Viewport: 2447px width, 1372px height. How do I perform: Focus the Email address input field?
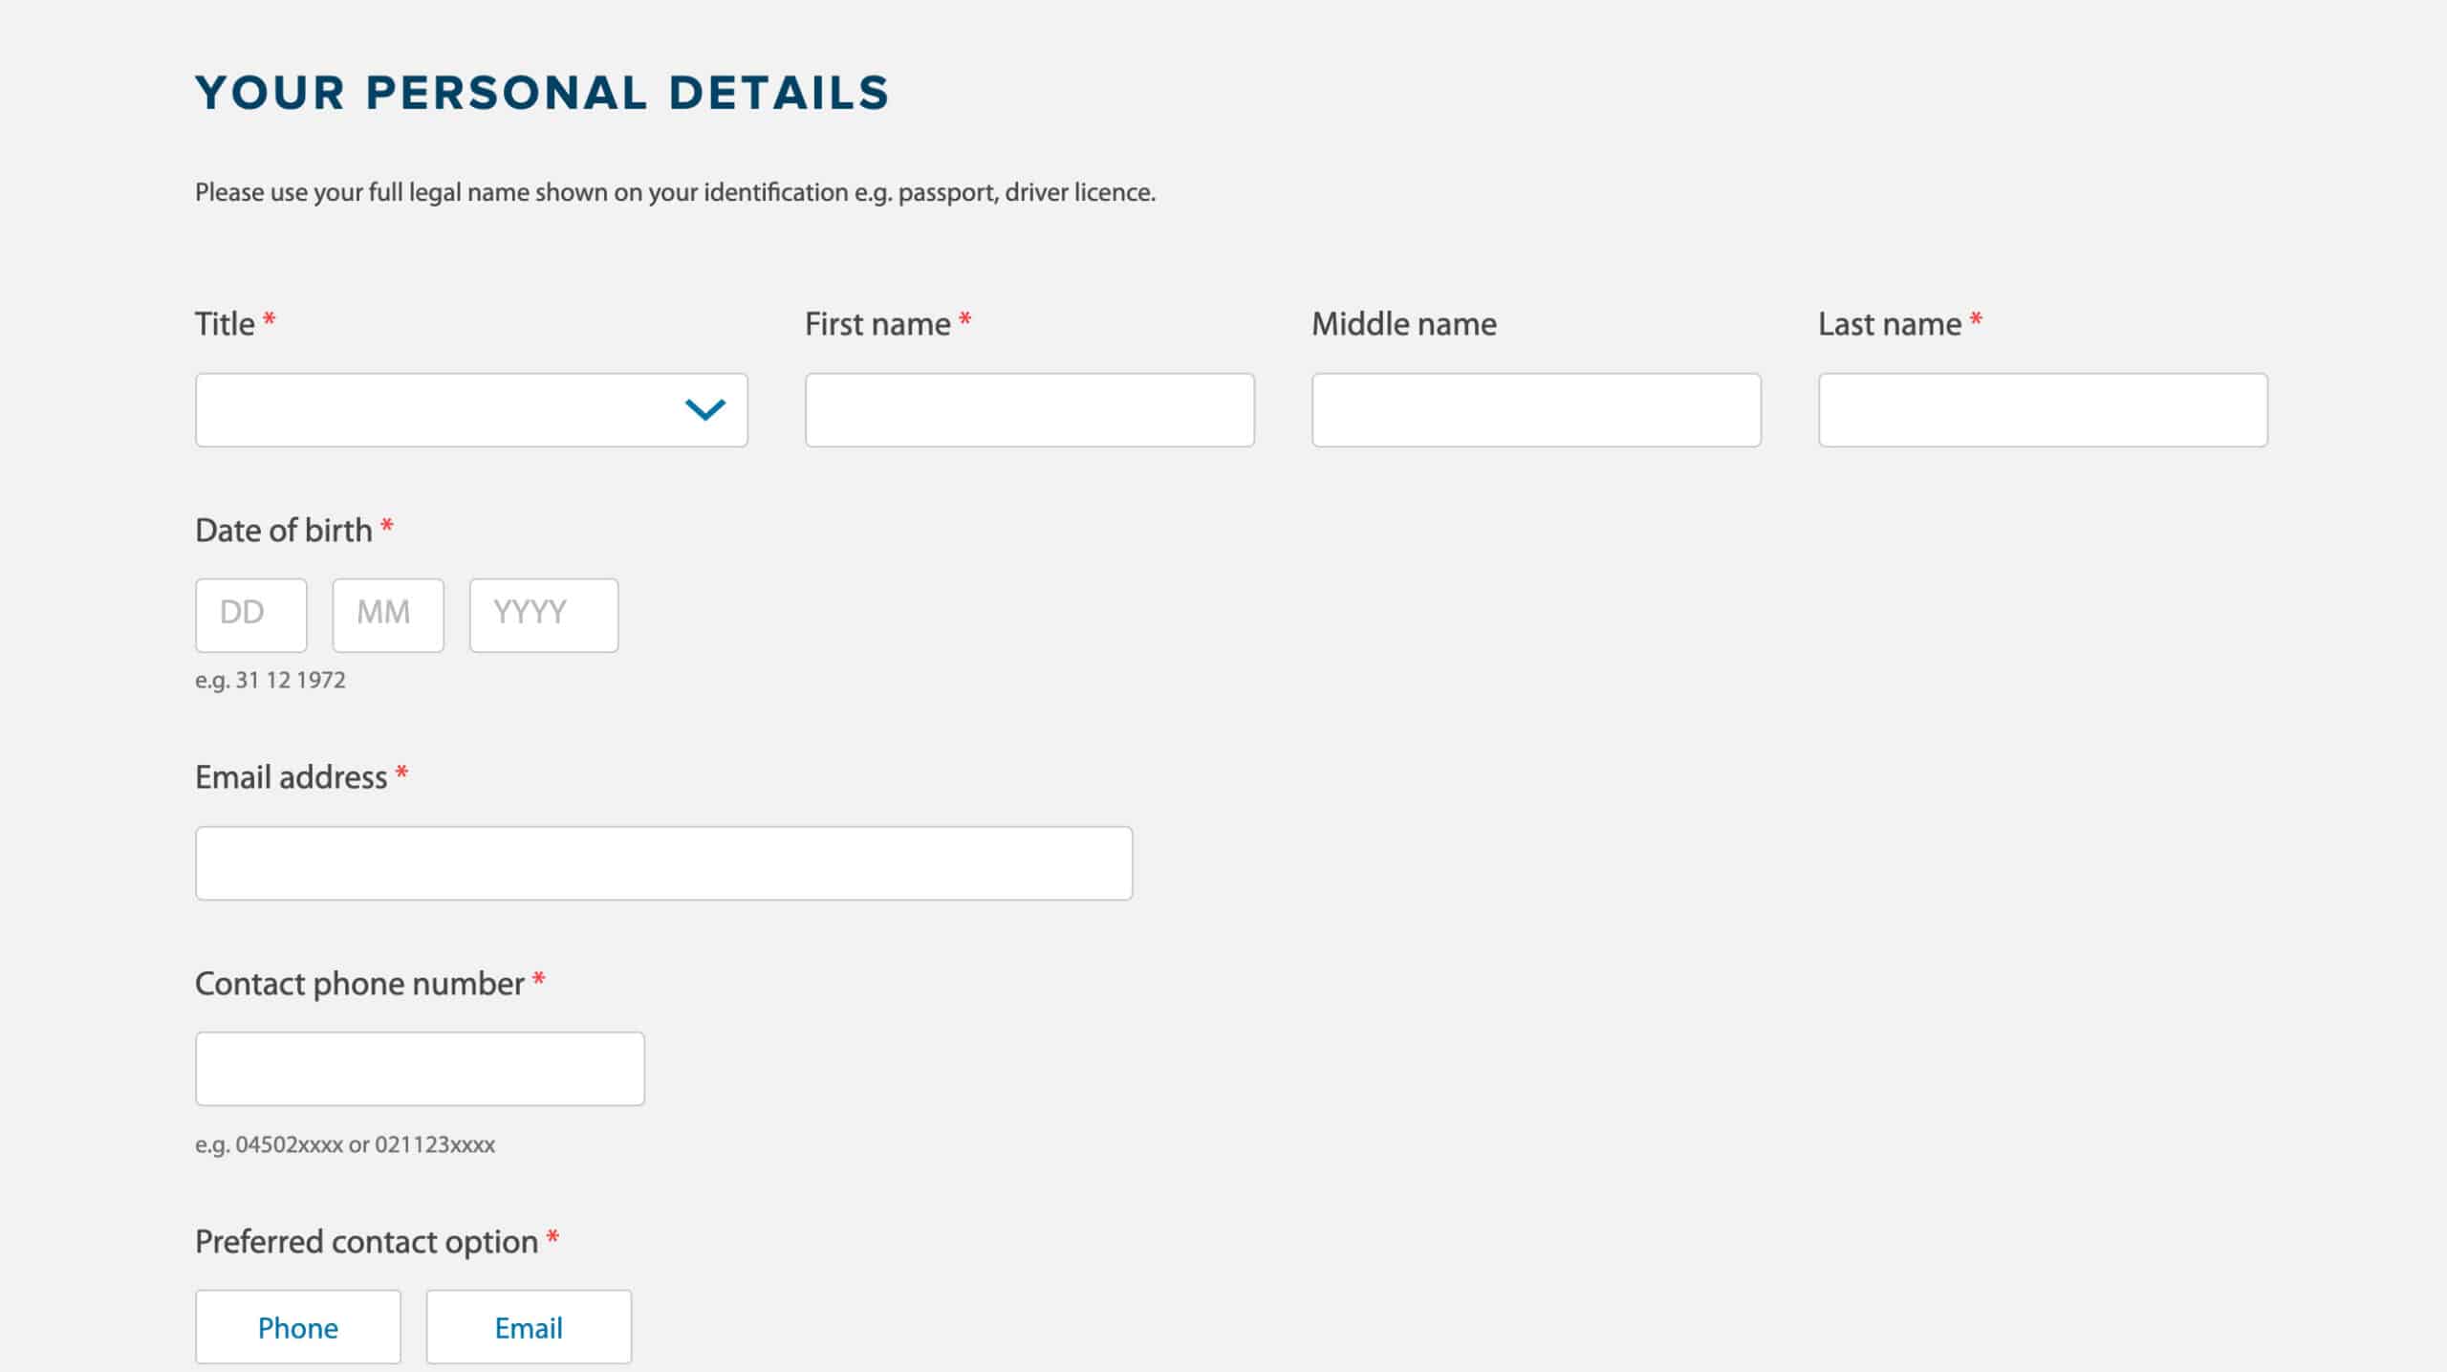point(664,863)
